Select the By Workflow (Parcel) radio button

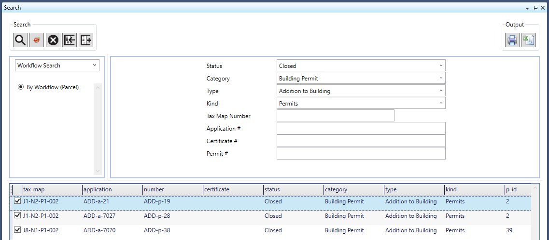(x=21, y=87)
